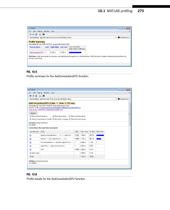Click the Home icon in the Profile Summary toolbar
Screen dimensions: 170x210
(x=36, y=34)
